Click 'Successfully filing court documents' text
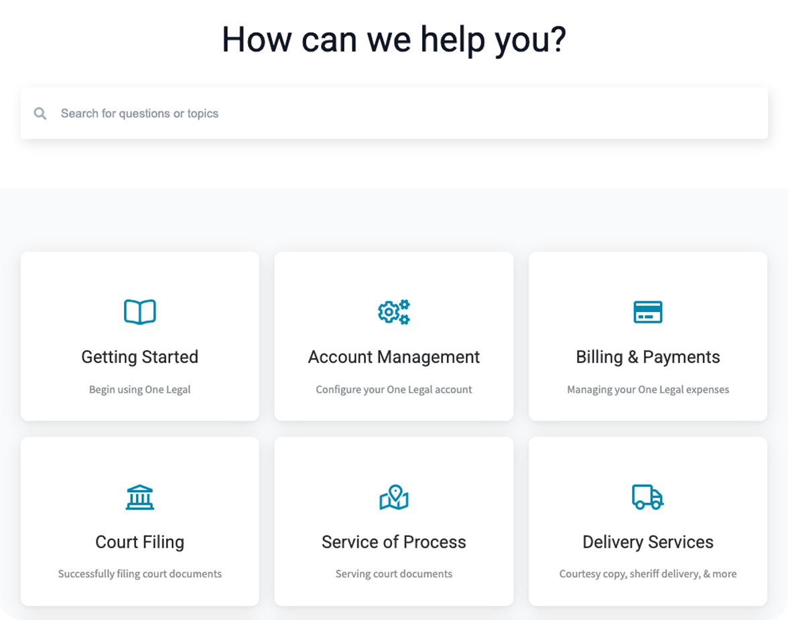The width and height of the screenshot is (788, 620). click(x=139, y=574)
